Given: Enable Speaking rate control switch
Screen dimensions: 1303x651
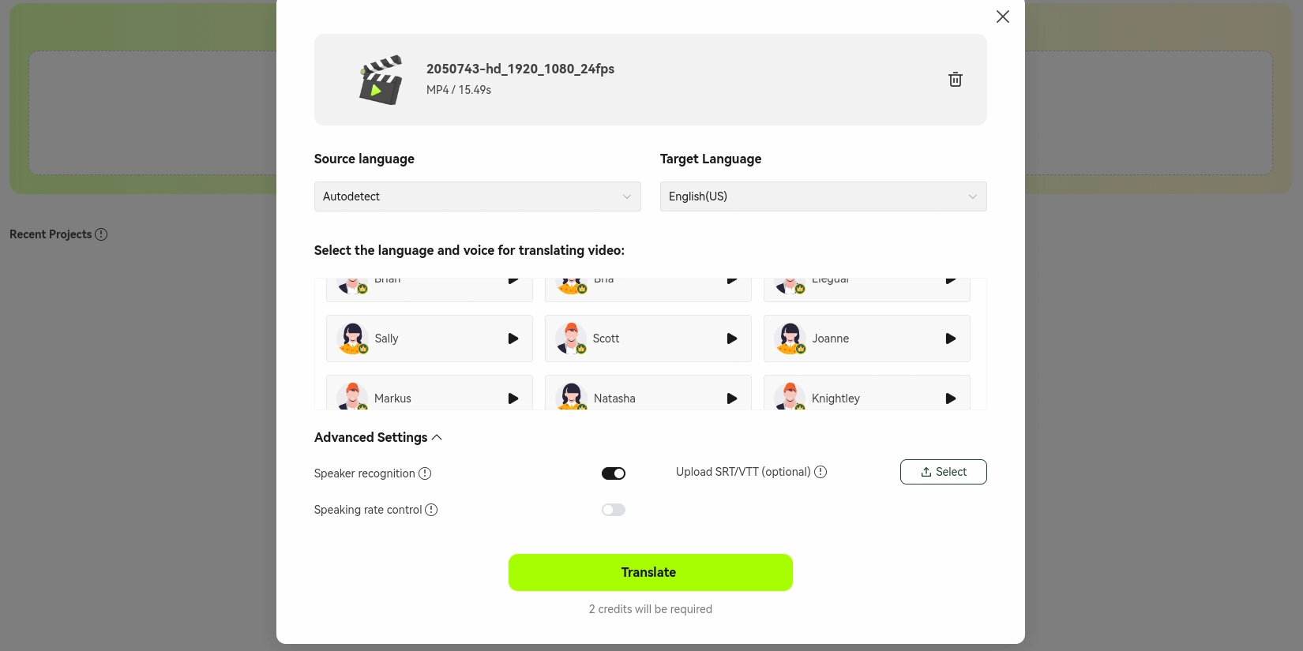Looking at the screenshot, I should 614,510.
